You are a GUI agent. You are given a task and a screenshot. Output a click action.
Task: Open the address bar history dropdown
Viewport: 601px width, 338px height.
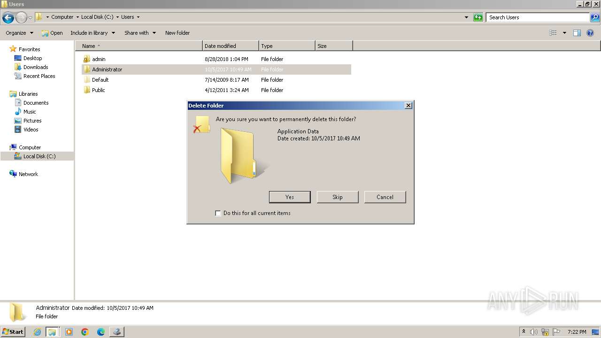coord(466,17)
